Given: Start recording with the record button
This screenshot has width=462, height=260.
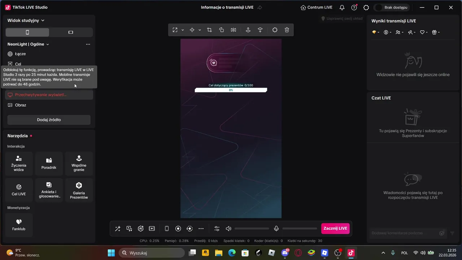Looking at the screenshot, I should (x=178, y=229).
